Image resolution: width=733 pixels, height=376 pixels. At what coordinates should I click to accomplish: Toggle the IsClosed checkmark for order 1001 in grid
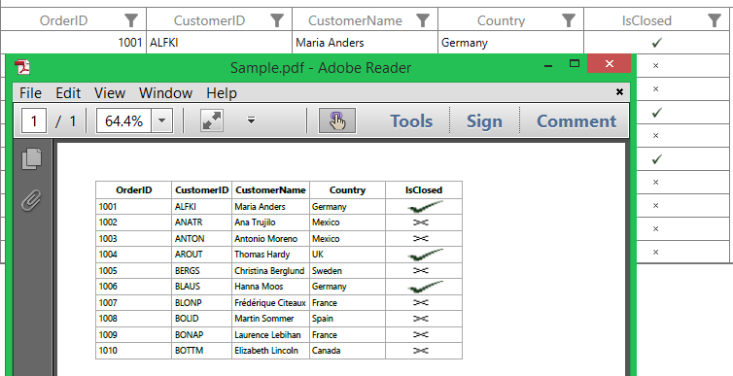pos(657,43)
